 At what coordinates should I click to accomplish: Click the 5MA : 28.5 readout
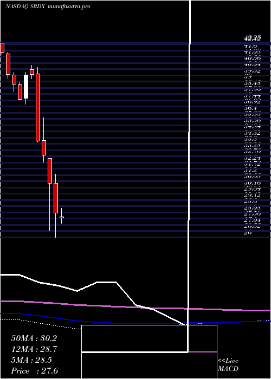click(x=31, y=360)
